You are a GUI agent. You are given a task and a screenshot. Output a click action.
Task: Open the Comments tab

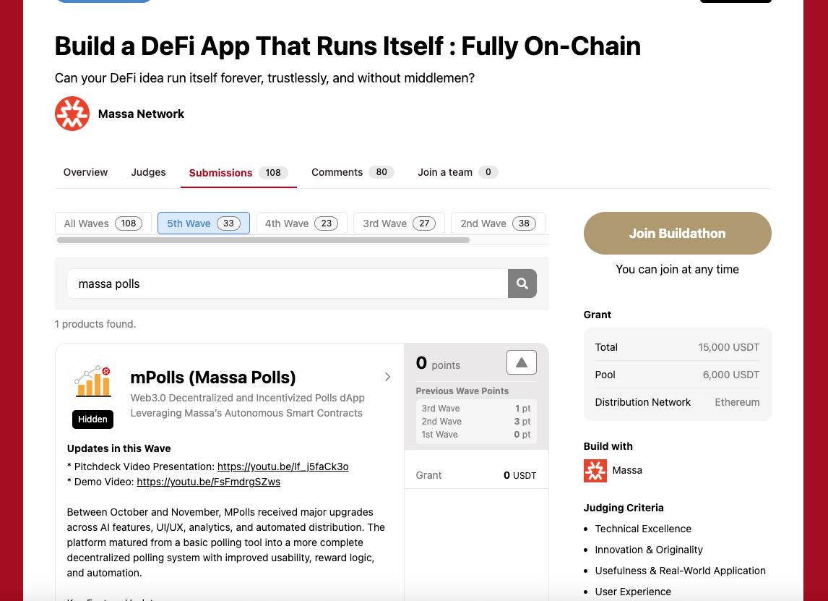tap(353, 172)
